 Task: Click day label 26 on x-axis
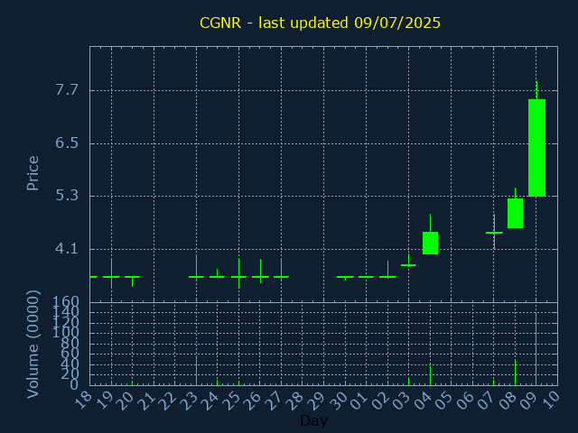(x=255, y=401)
